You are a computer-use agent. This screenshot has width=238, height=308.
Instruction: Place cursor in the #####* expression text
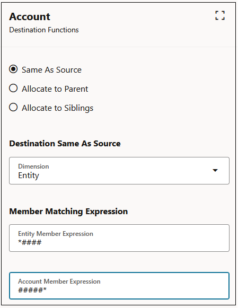click(32, 290)
